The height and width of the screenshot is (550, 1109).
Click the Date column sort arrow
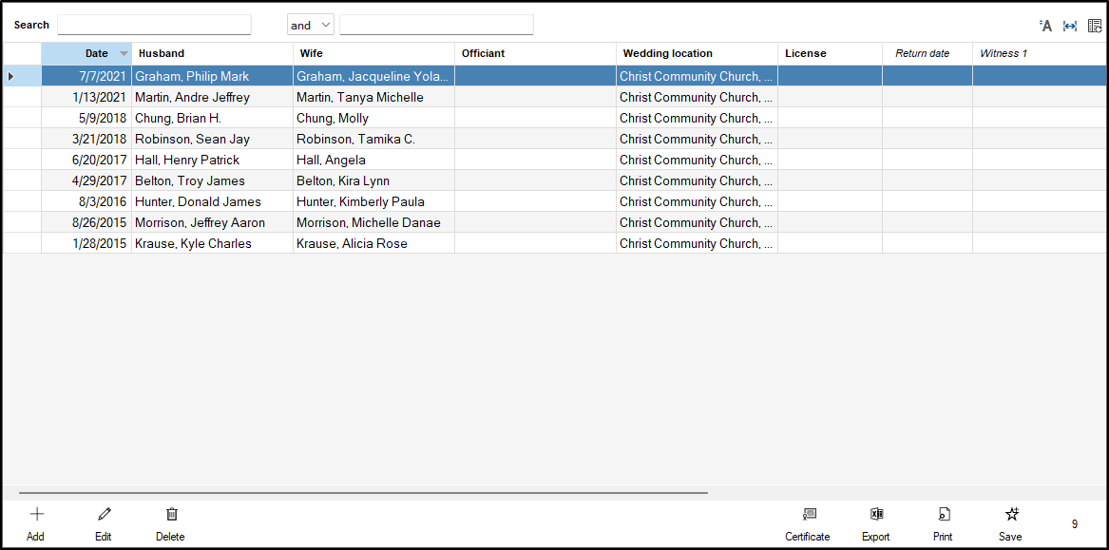click(x=124, y=54)
